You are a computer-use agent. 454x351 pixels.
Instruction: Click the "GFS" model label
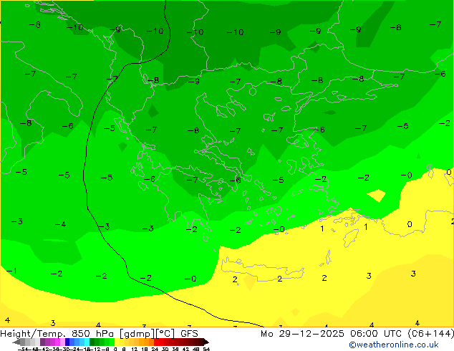pyautogui.click(x=189, y=333)
